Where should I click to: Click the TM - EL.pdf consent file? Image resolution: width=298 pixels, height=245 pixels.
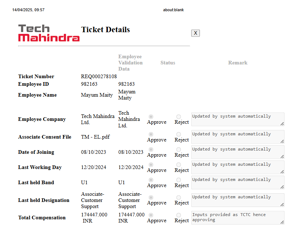(95, 137)
